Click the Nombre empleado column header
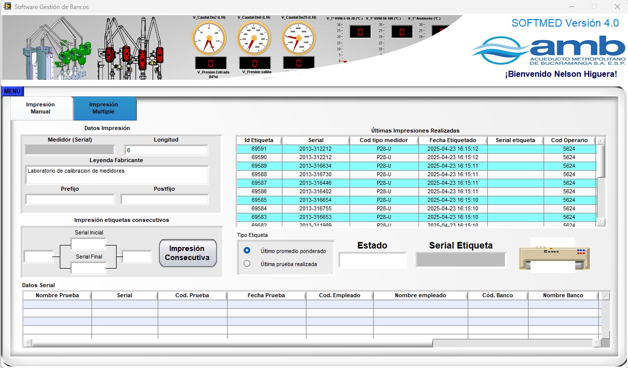 point(421,295)
